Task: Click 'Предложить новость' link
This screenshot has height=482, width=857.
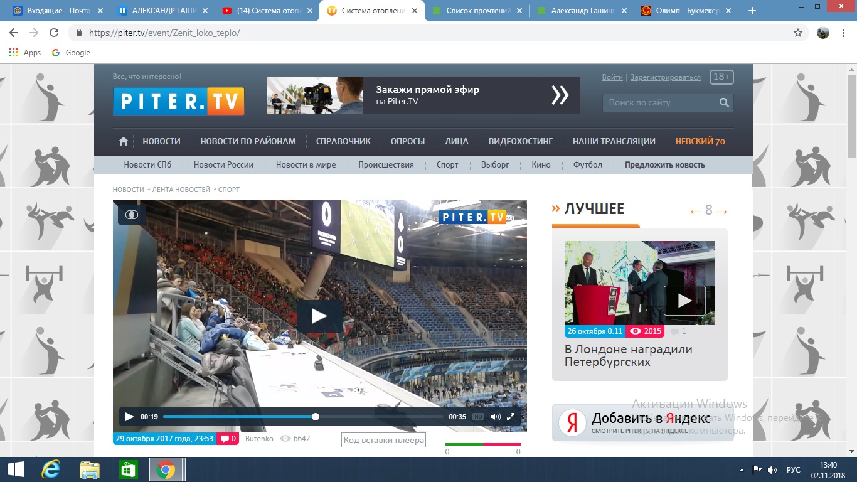Action: [x=664, y=165]
